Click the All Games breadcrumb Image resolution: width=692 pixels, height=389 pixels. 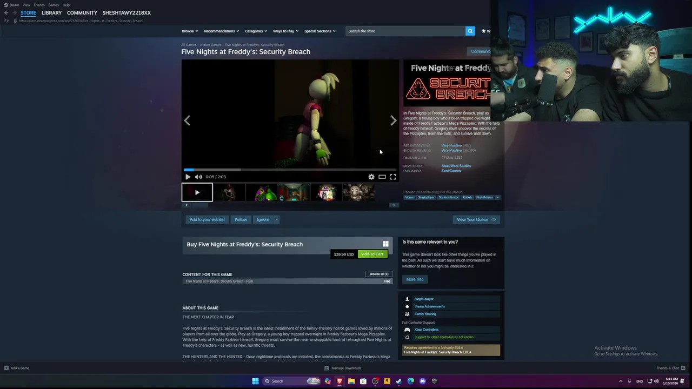189,45
